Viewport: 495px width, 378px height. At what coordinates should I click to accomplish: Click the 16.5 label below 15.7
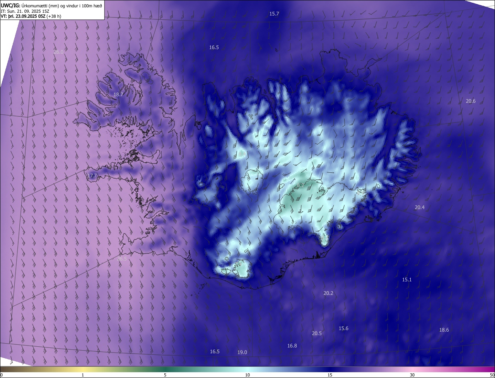pyautogui.click(x=214, y=47)
